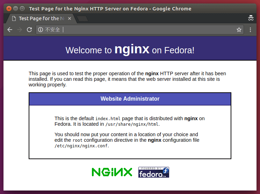
Task: Open site info for the insecure connection
Action: click(x=41, y=30)
